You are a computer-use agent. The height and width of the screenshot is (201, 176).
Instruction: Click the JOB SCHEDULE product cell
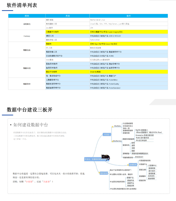[129, 36]
